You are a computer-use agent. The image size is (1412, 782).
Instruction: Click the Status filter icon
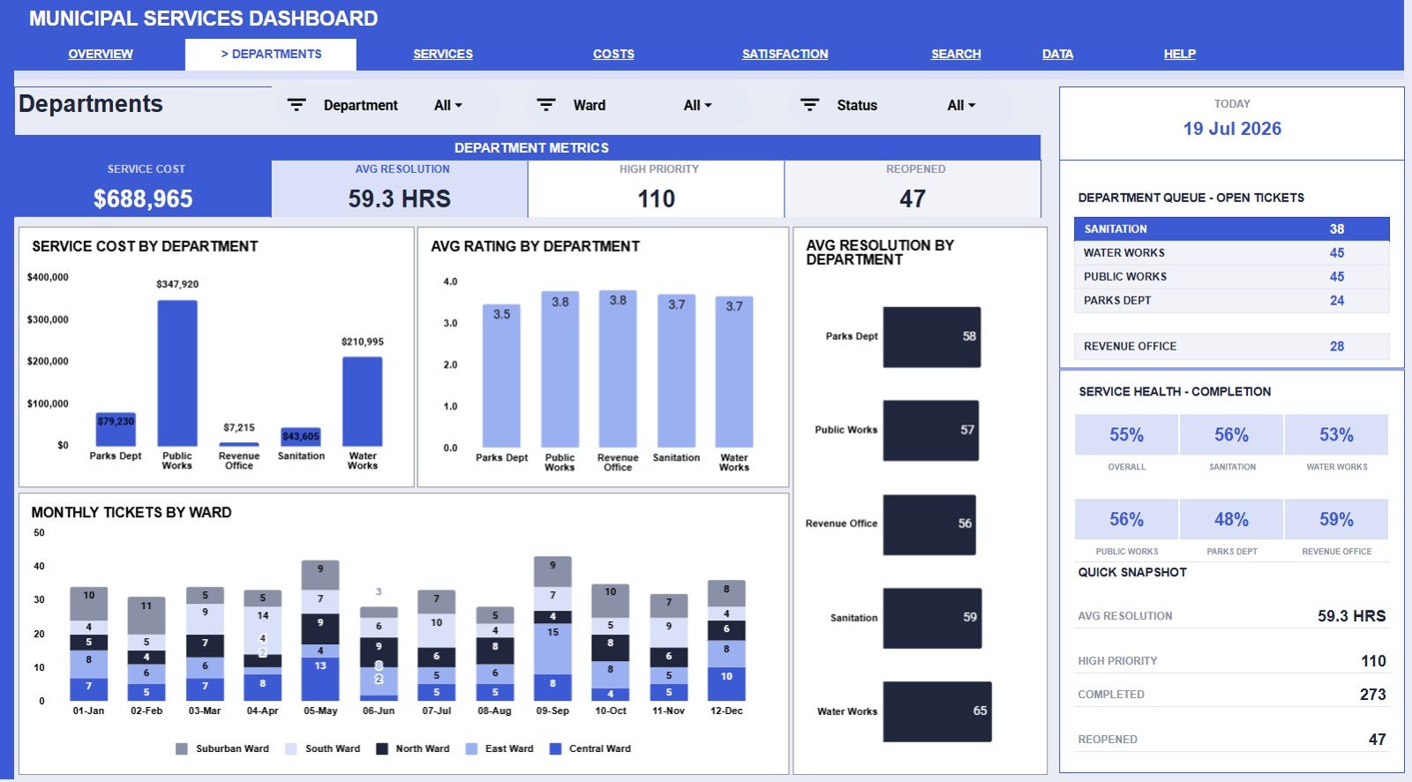tap(809, 105)
